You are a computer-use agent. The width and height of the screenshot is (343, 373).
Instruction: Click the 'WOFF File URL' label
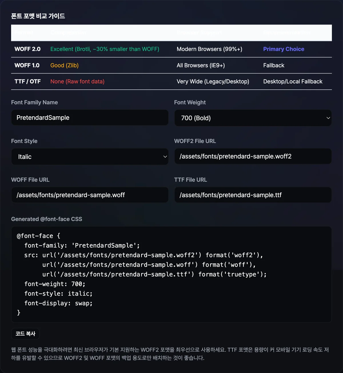click(x=30, y=180)
